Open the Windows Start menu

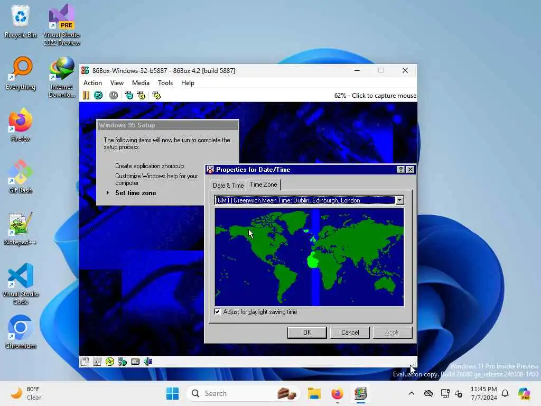173,393
